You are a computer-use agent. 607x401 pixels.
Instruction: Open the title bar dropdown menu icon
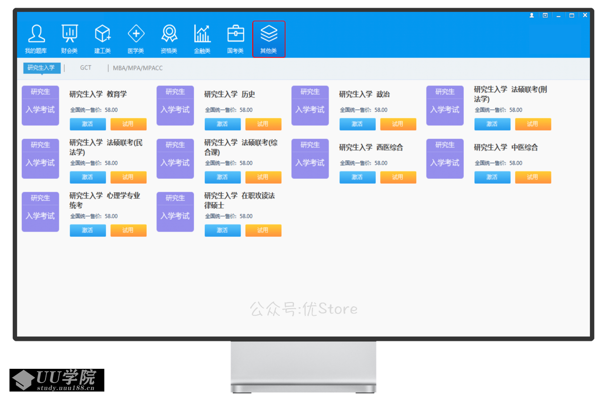coord(545,15)
